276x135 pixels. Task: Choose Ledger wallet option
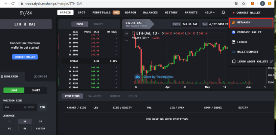pos(251,42)
